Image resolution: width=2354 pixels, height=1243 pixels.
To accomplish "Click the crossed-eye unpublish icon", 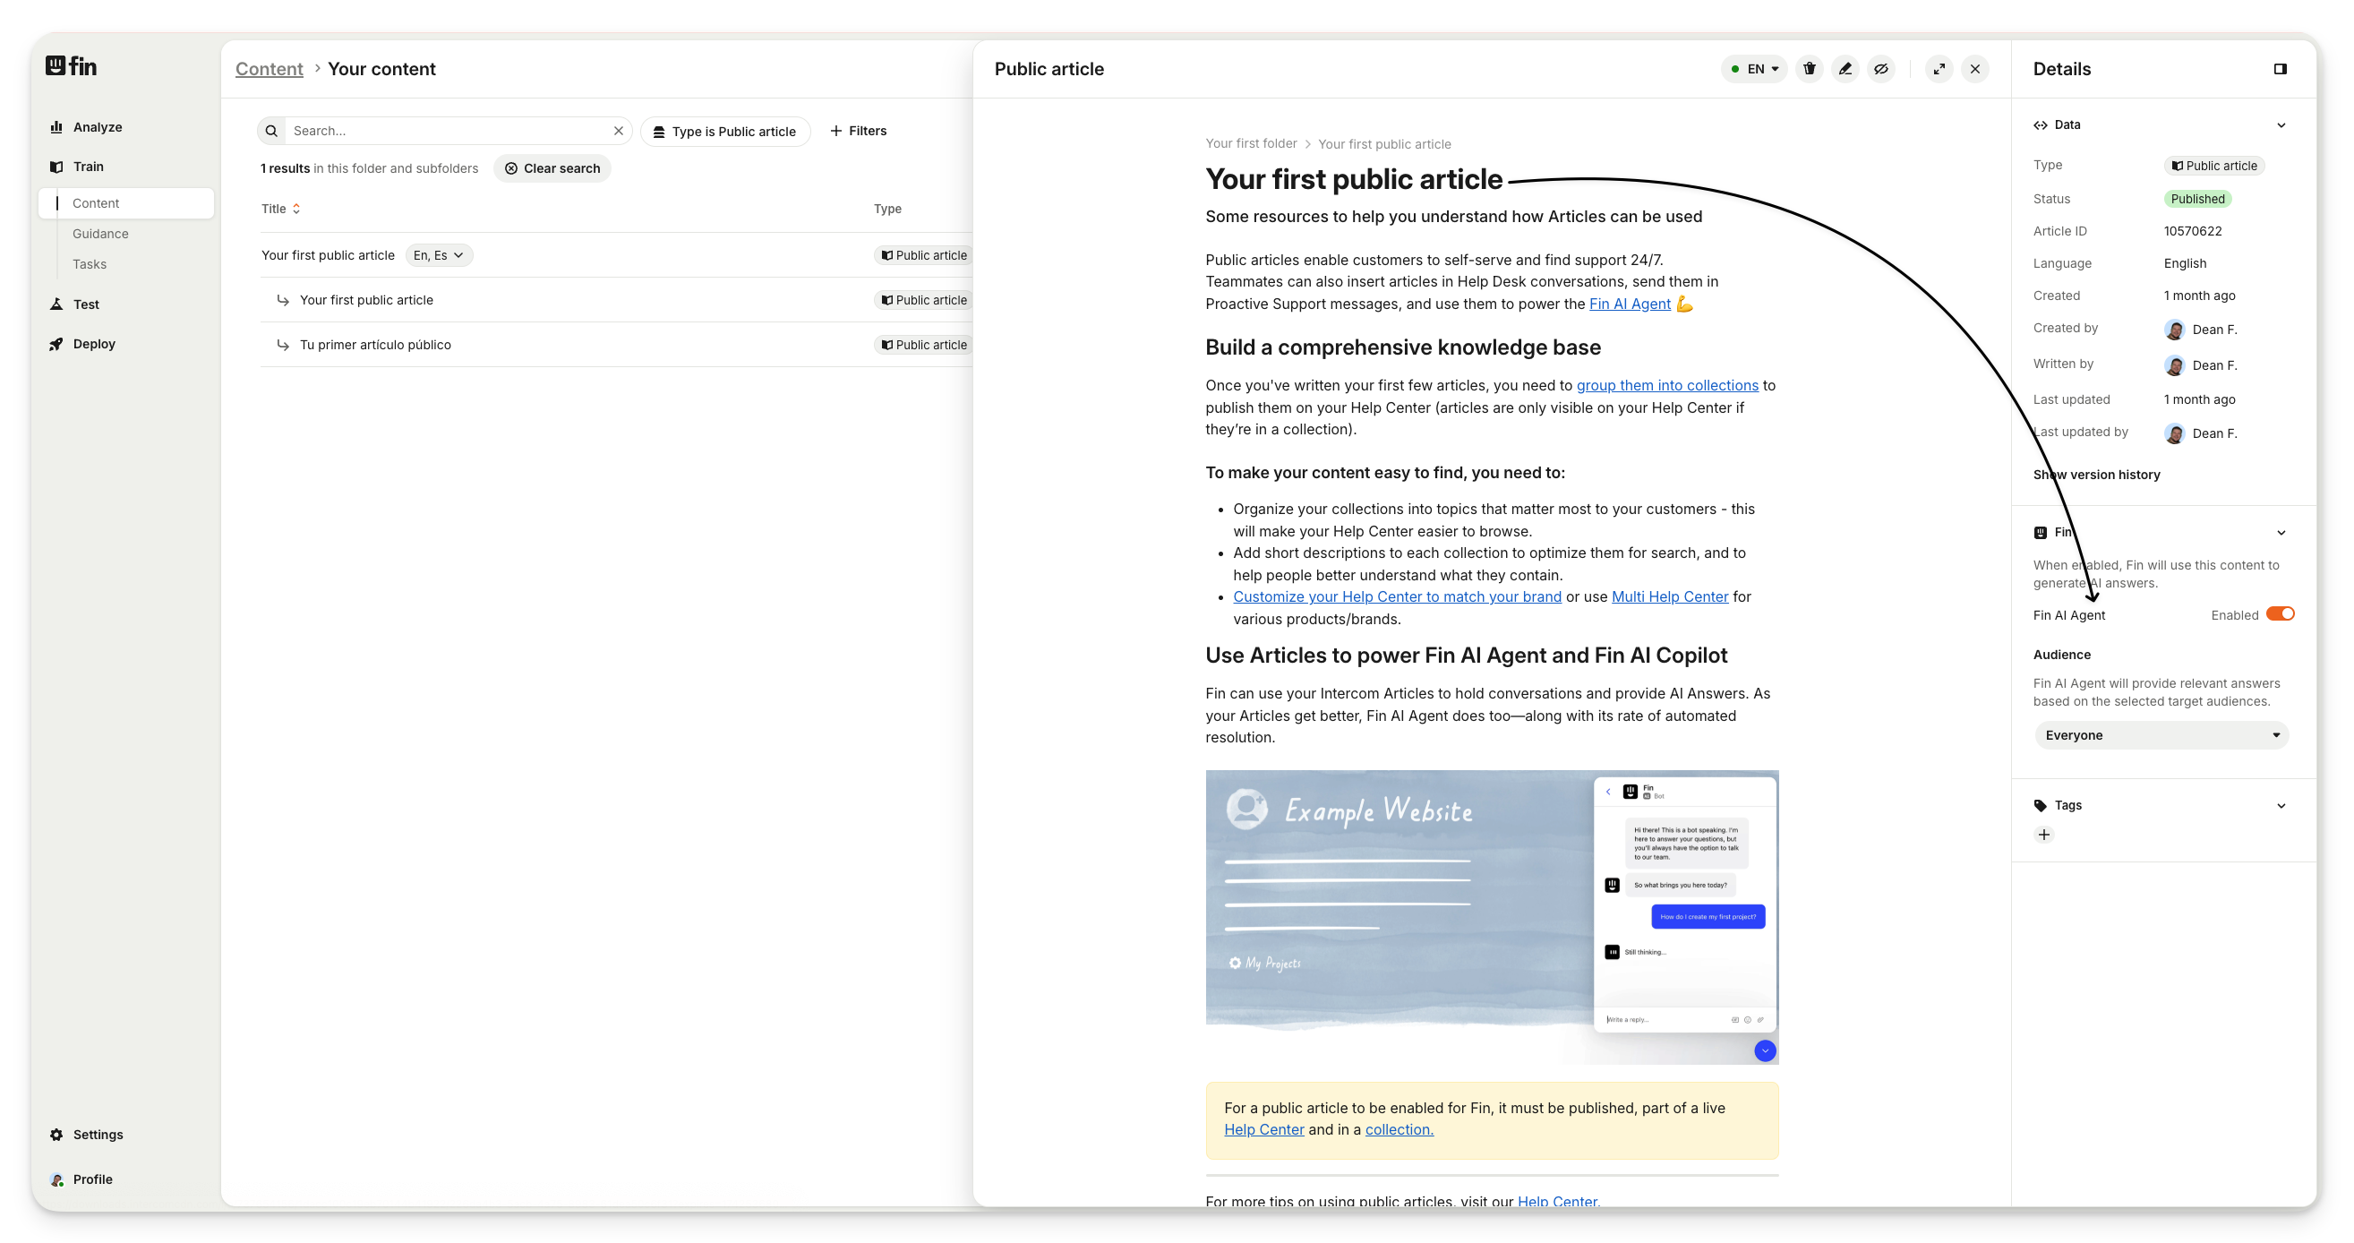I will 1880,69.
